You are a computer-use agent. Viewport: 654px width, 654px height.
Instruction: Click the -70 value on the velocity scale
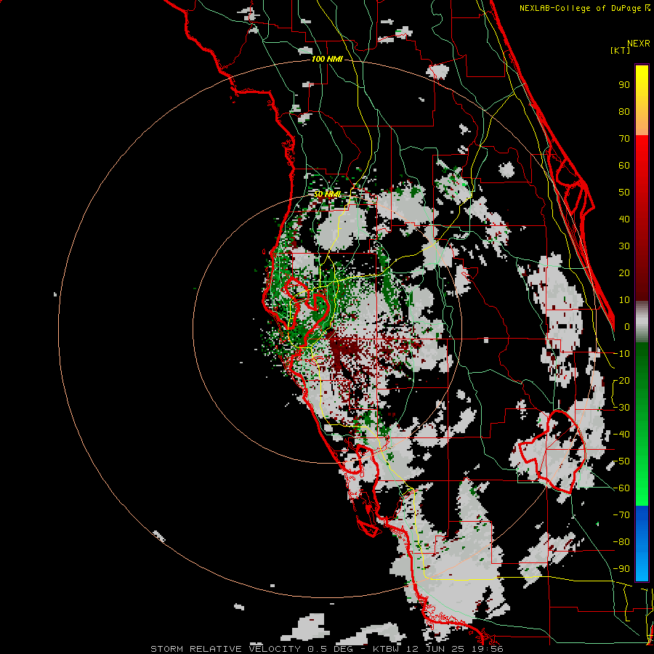tap(621, 515)
